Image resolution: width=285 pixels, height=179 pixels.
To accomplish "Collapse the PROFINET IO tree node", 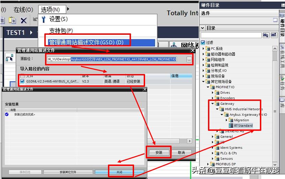I will (208, 87).
